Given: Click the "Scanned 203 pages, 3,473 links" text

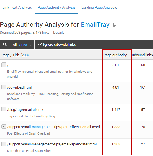Looking at the screenshot, I should (25, 33).
